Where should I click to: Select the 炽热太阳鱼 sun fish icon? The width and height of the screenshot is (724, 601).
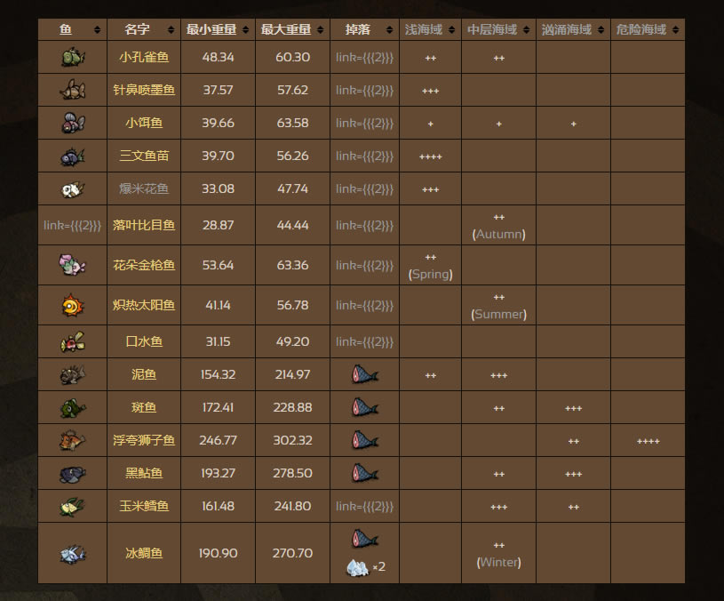[73, 306]
